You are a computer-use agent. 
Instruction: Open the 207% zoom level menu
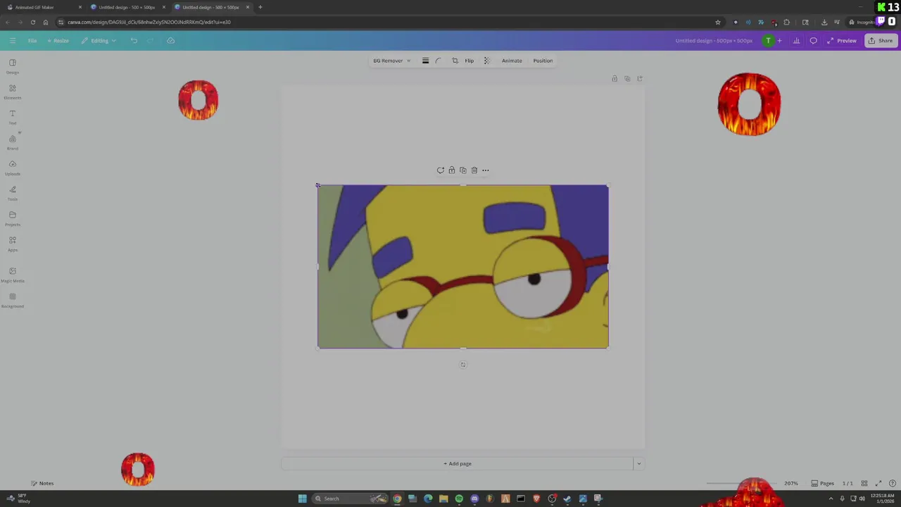(791, 484)
